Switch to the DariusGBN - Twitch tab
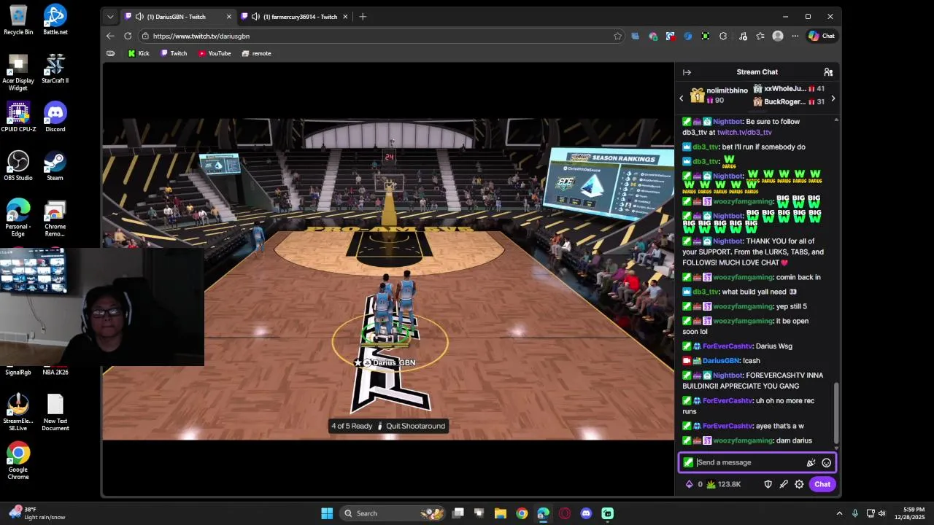The width and height of the screenshot is (934, 525). coord(179,17)
